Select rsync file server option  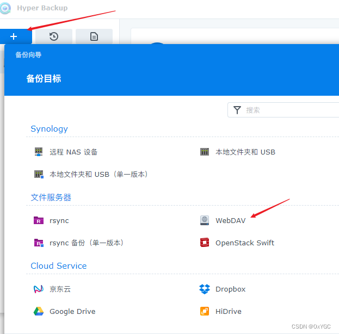59,221
